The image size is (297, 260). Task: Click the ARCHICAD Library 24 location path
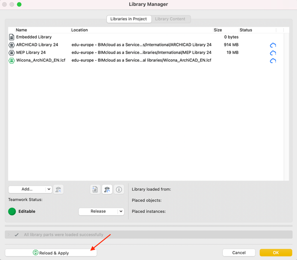[x=141, y=45]
